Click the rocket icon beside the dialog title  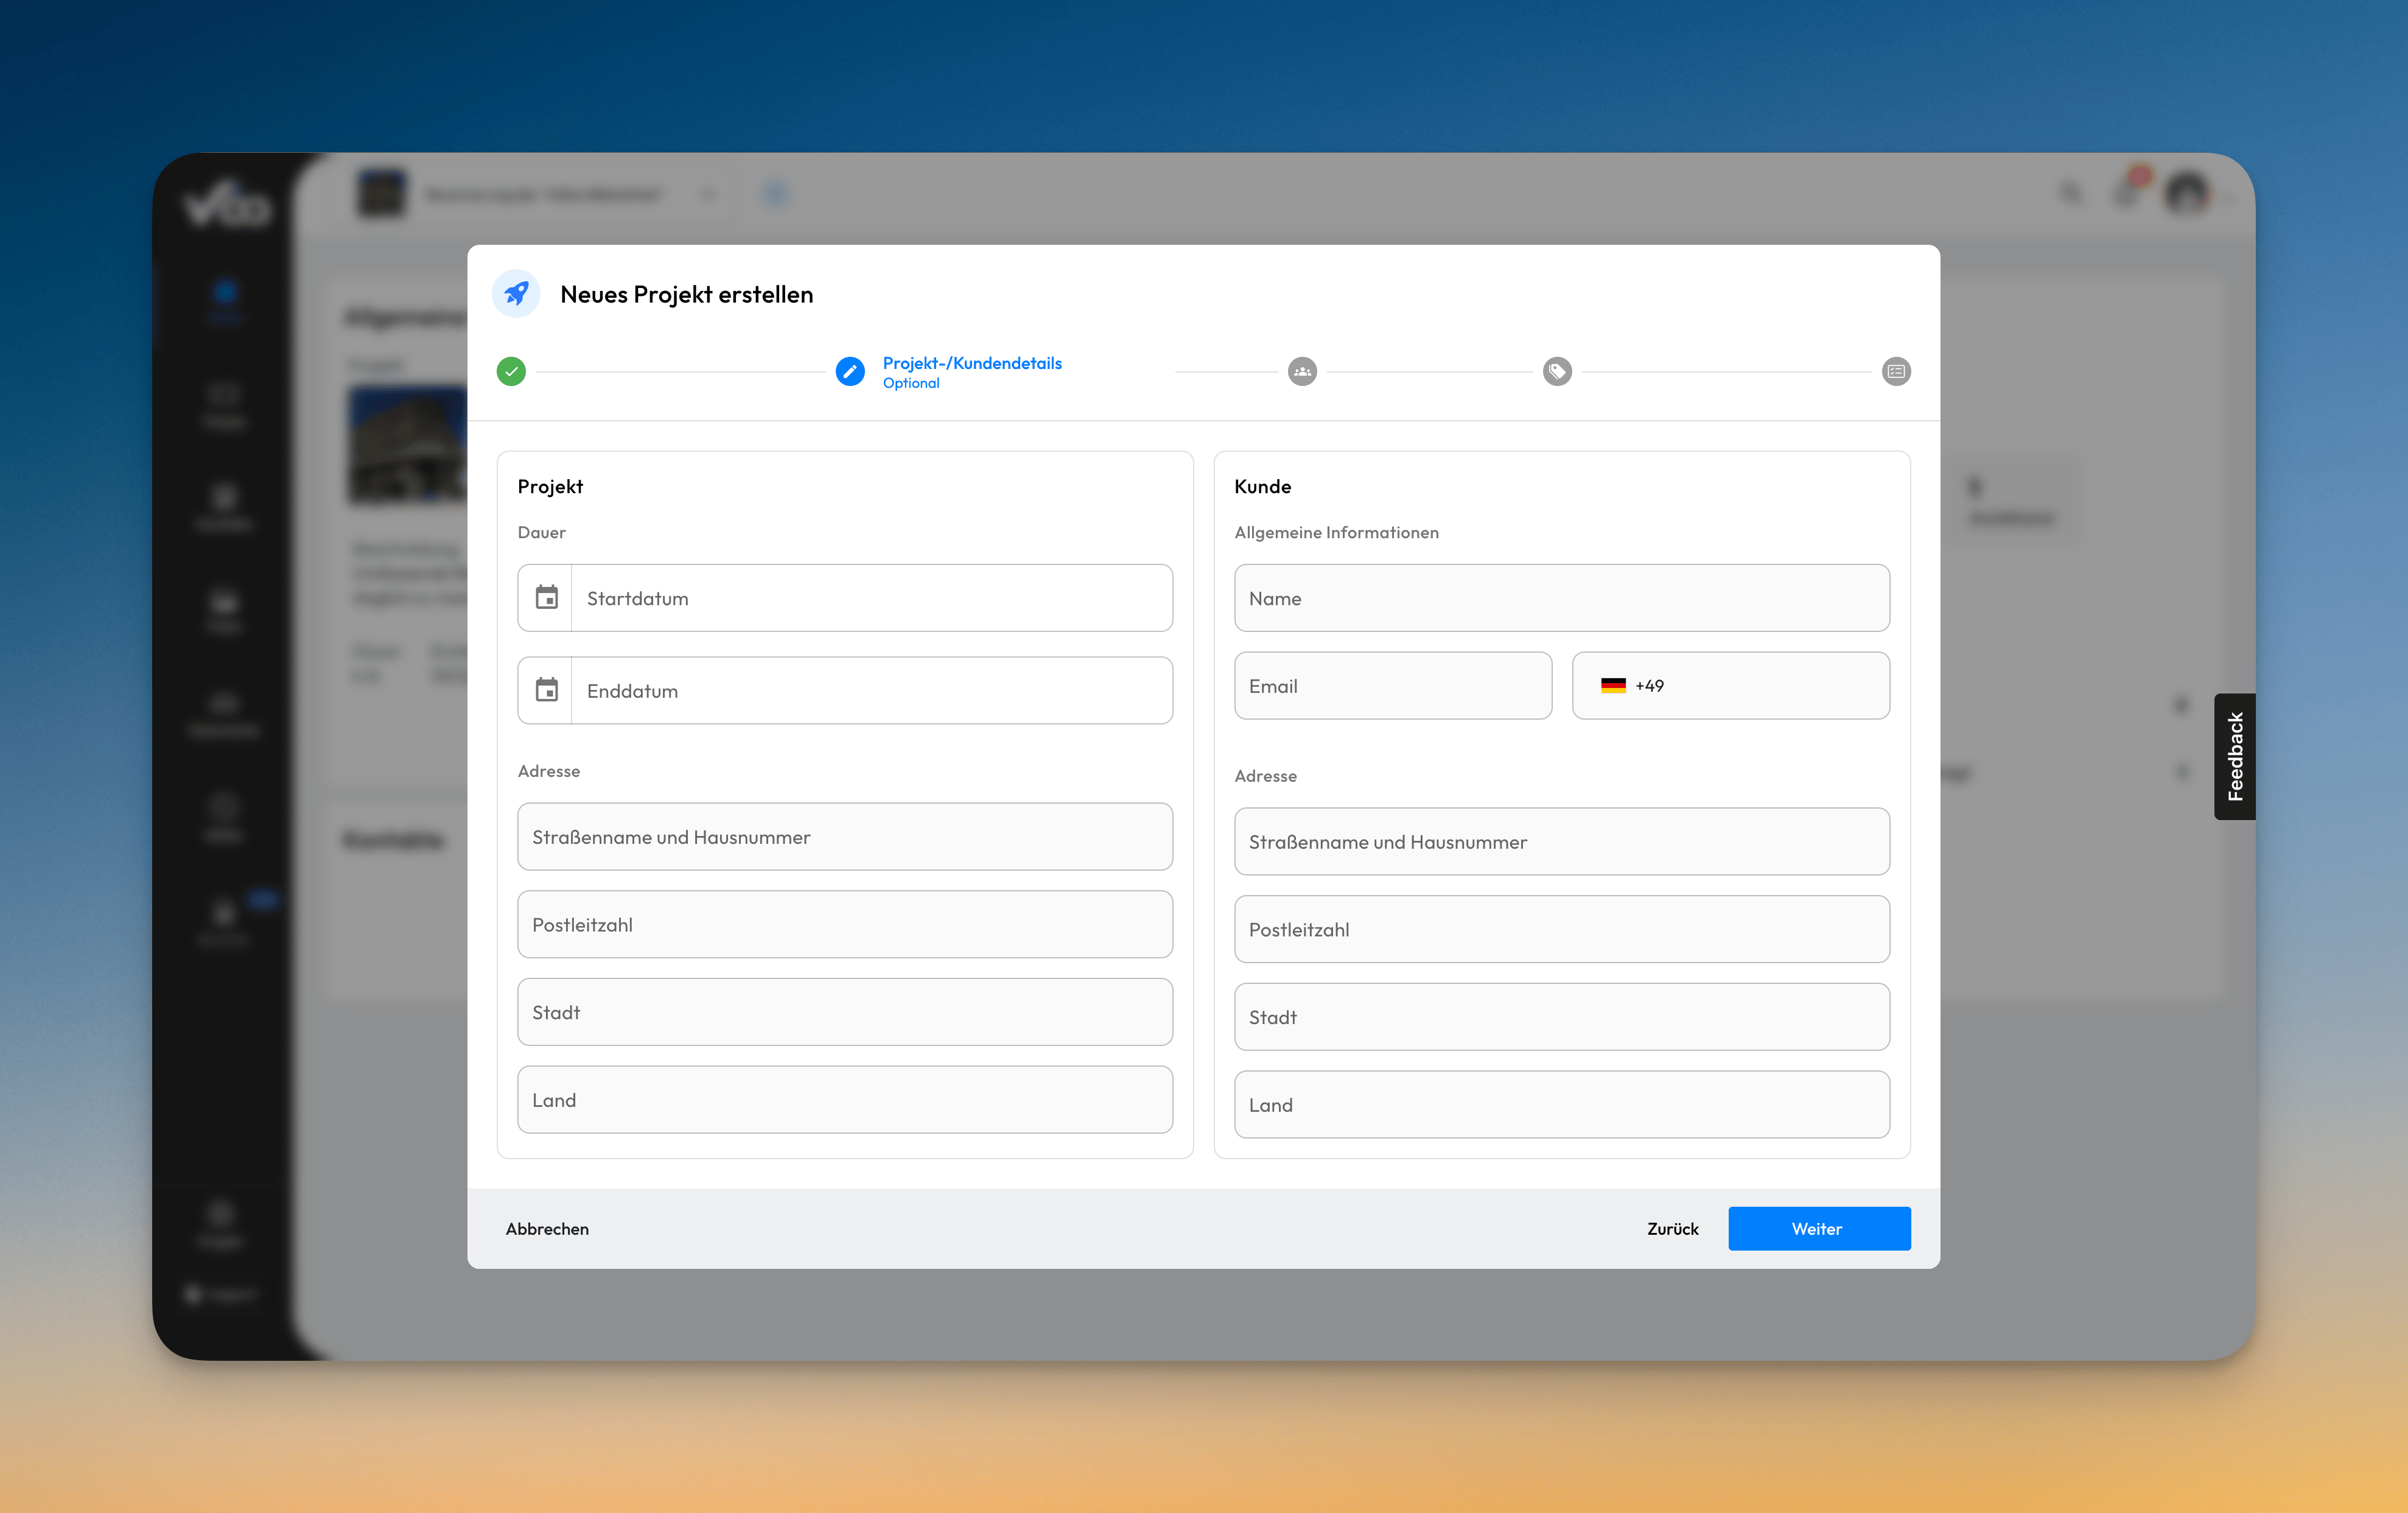click(516, 293)
